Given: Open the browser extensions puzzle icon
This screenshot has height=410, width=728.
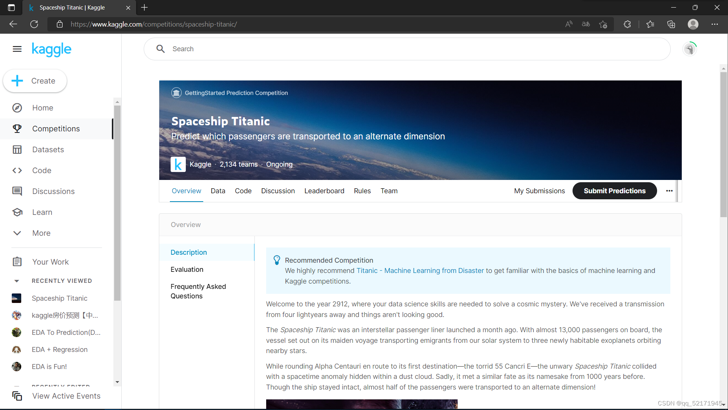Looking at the screenshot, I should 627,24.
